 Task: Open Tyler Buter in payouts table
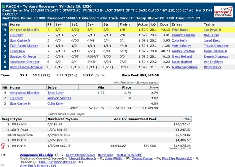(55, 93)
